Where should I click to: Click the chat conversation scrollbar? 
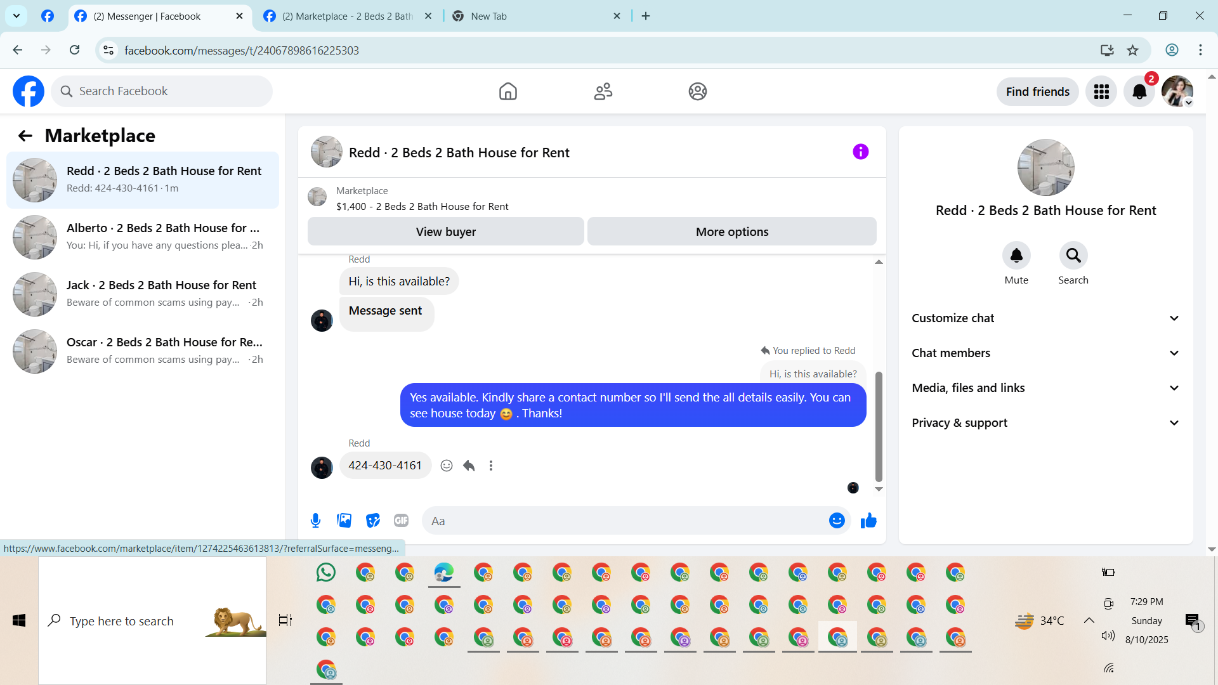(879, 426)
